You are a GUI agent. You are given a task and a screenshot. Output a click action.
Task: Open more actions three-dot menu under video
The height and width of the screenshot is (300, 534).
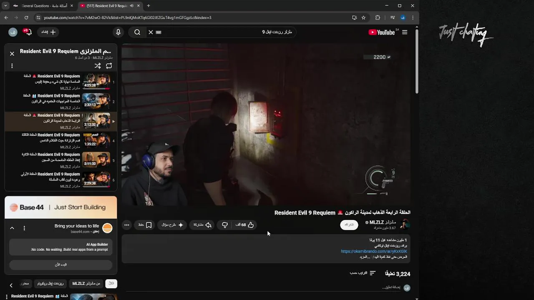click(127, 225)
